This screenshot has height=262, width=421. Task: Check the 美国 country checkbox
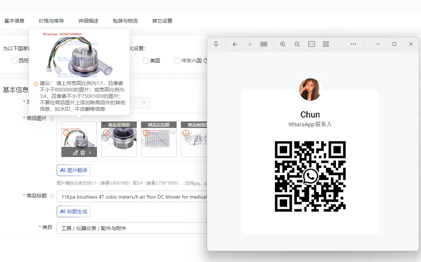click(x=145, y=61)
